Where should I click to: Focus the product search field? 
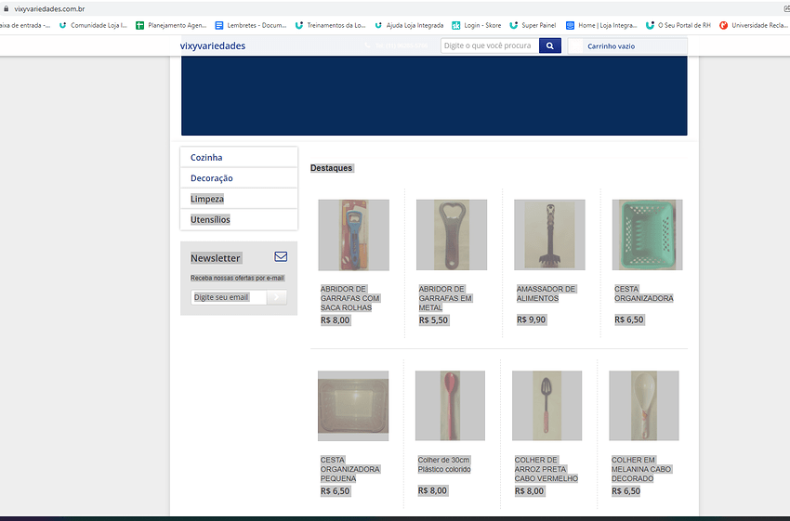490,46
